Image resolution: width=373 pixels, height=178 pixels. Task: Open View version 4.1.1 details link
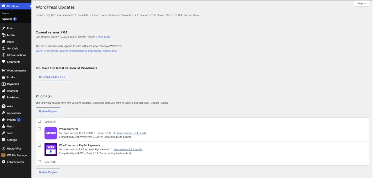pyautogui.click(x=128, y=149)
